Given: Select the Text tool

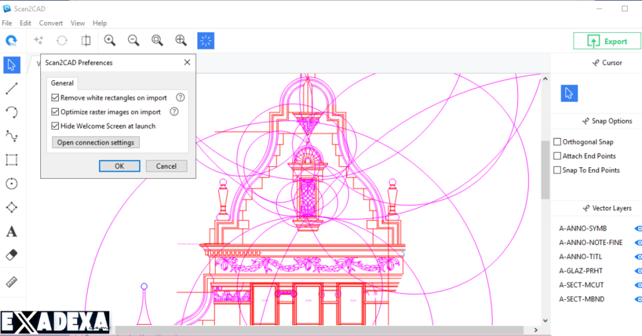Looking at the screenshot, I should pos(12,231).
